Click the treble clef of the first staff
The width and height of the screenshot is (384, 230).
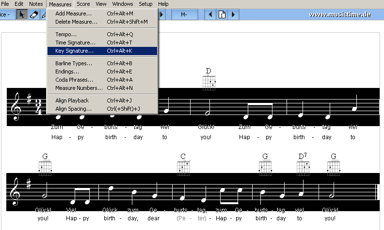pyautogui.click(x=16, y=106)
